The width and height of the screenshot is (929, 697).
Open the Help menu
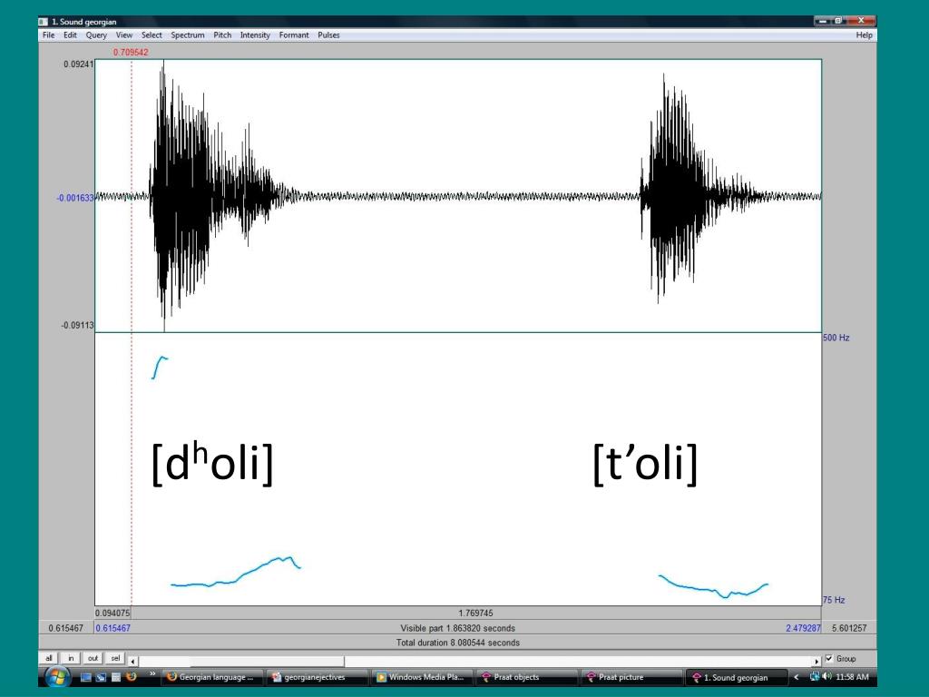[864, 35]
